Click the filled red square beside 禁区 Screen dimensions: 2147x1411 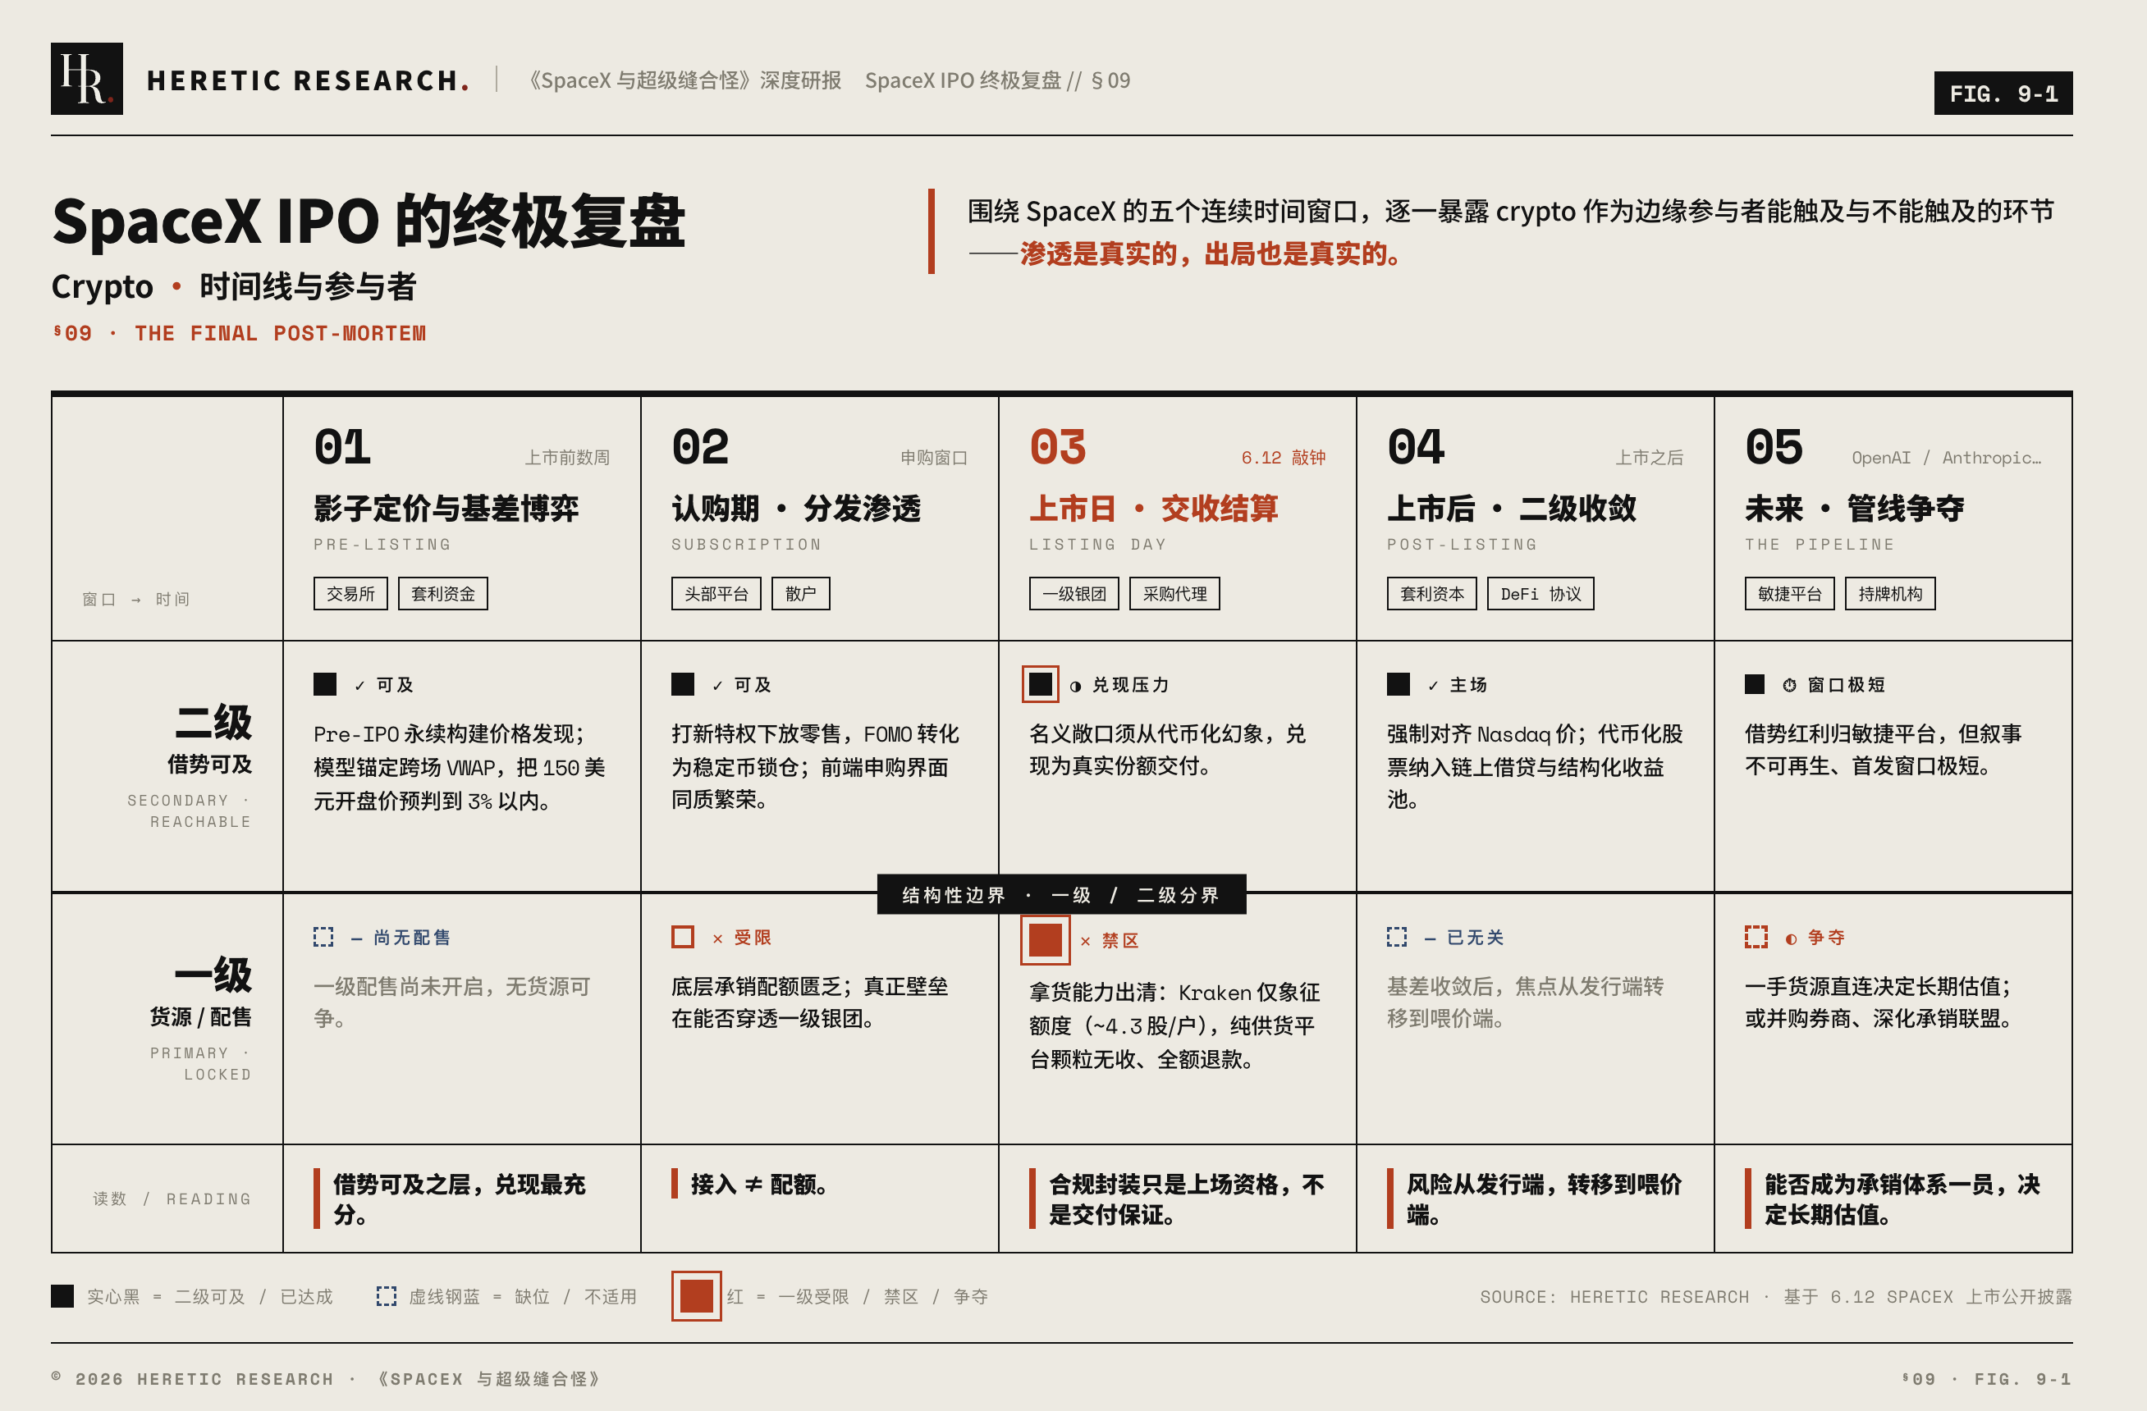point(1046,940)
